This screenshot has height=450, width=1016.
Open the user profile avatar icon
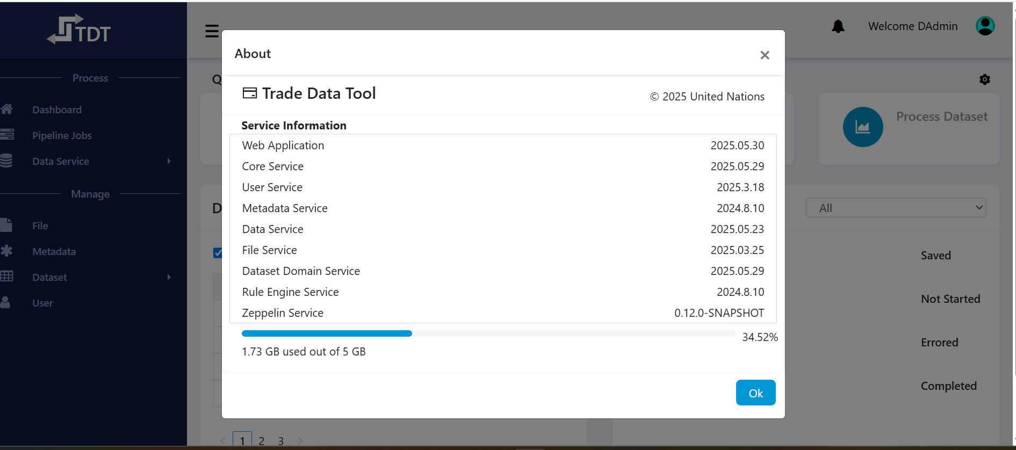[x=985, y=26]
